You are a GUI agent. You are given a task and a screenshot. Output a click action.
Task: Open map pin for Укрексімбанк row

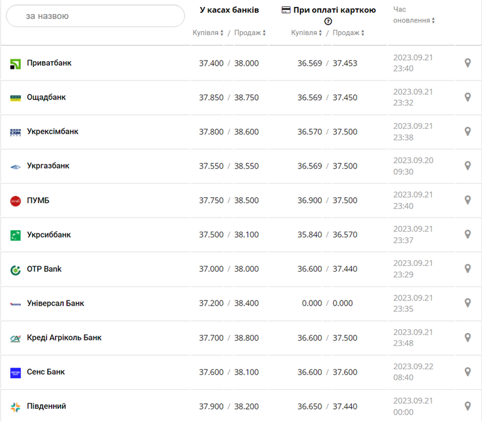coord(467,131)
